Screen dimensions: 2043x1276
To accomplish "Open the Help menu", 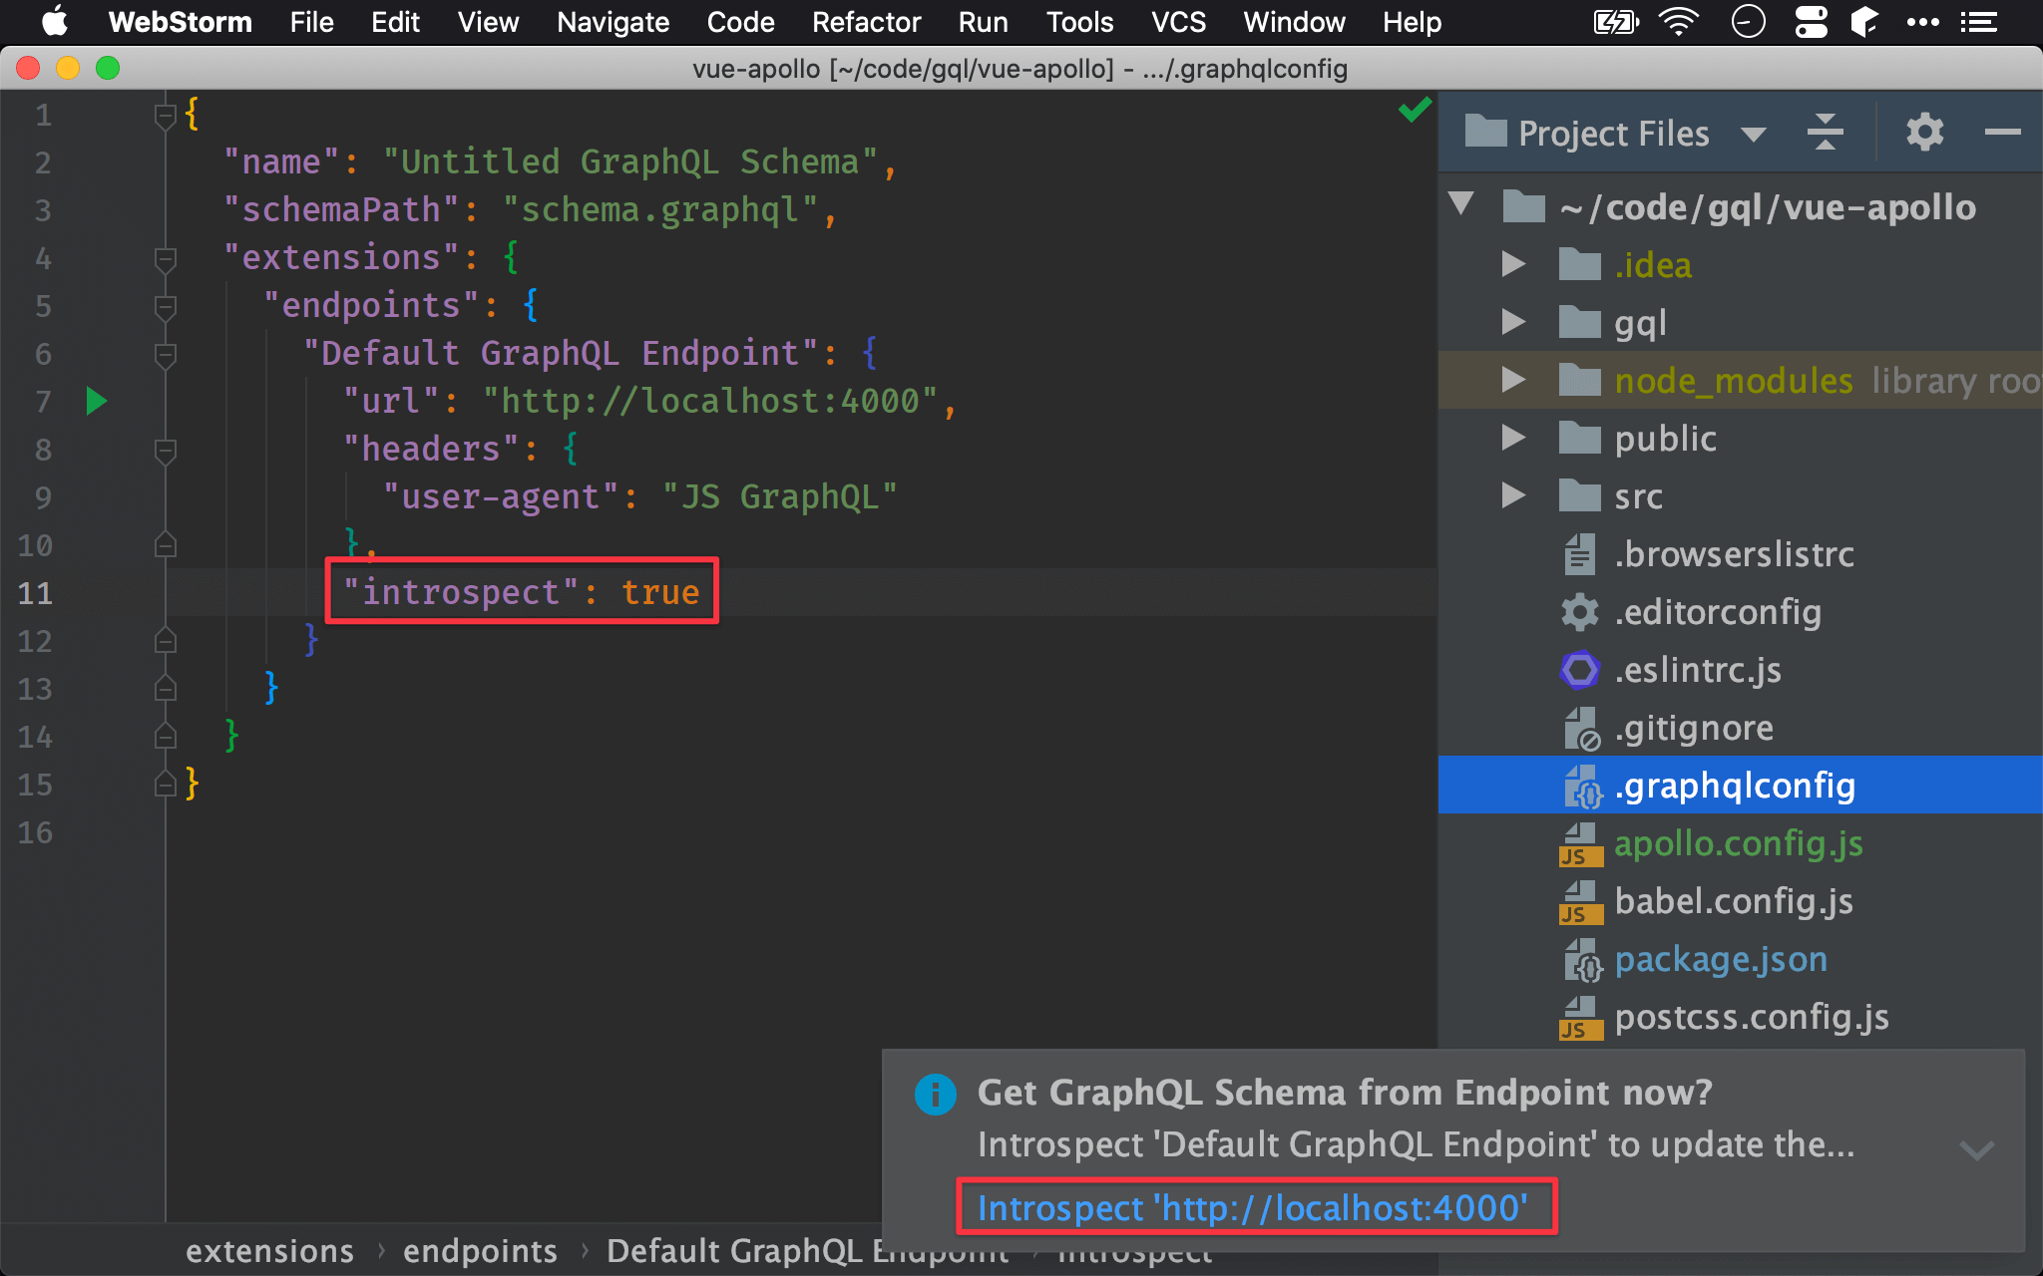I will 1412,22.
